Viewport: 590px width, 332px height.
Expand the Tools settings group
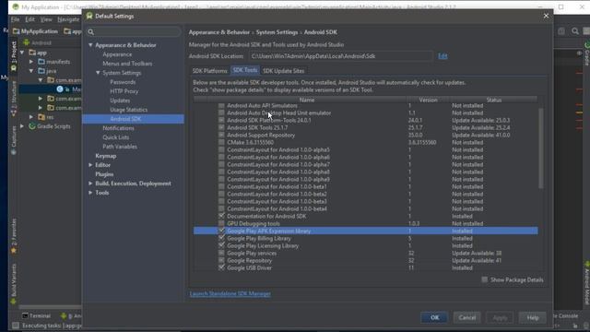click(x=90, y=193)
